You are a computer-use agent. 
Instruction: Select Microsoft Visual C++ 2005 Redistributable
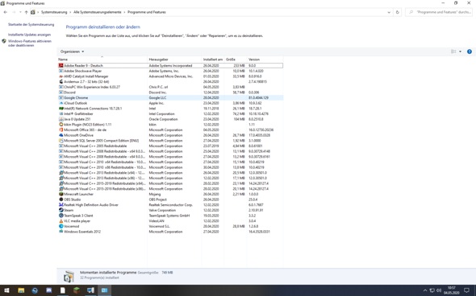(170, 146)
